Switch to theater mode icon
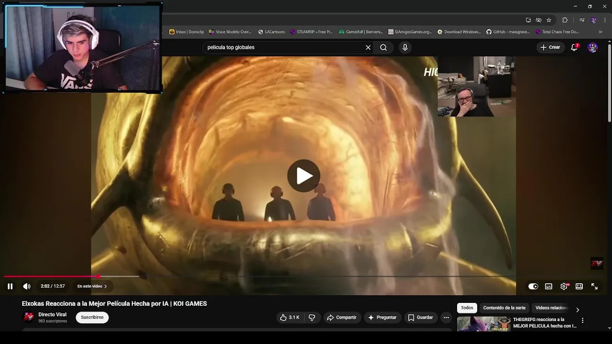Image resolution: width=612 pixels, height=344 pixels. coord(579,286)
